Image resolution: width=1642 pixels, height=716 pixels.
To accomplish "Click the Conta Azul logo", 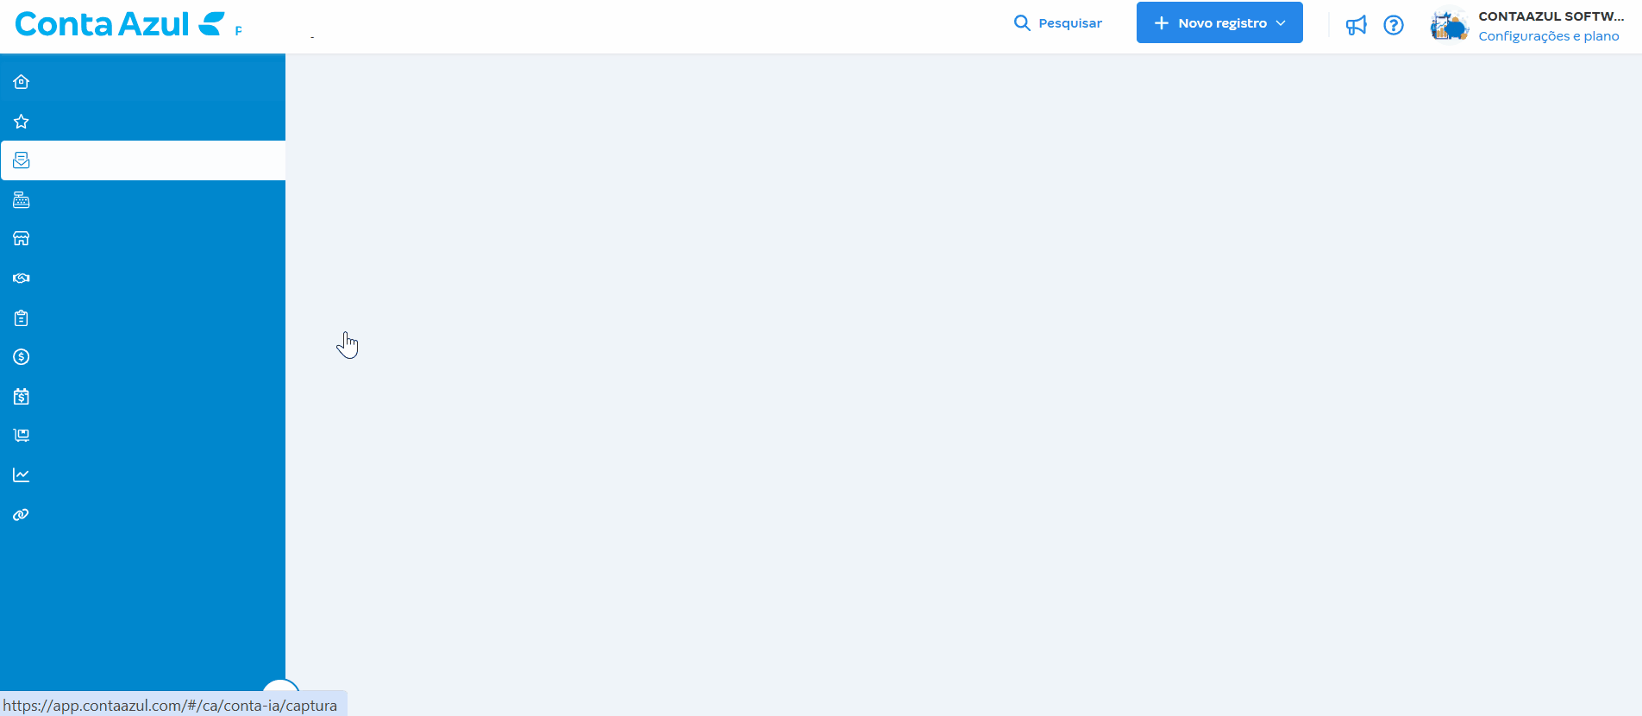I will pos(121,24).
